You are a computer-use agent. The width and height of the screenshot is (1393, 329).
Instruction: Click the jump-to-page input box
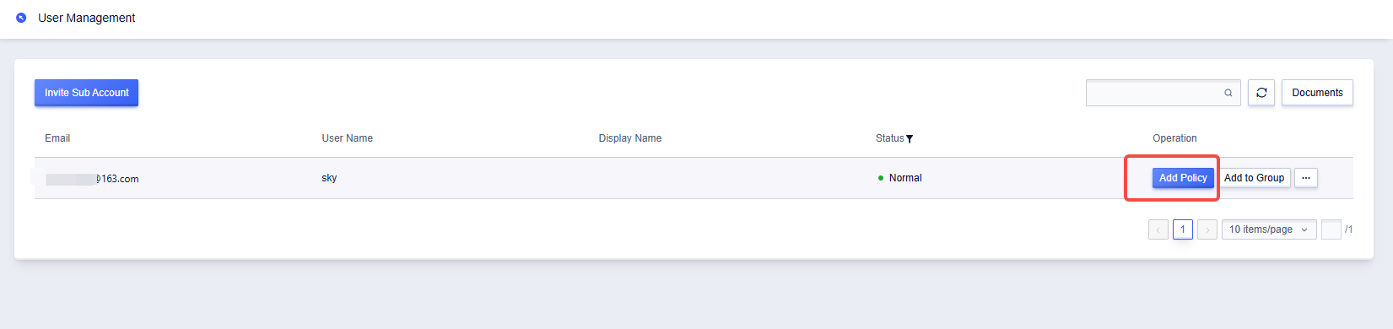[1331, 229]
